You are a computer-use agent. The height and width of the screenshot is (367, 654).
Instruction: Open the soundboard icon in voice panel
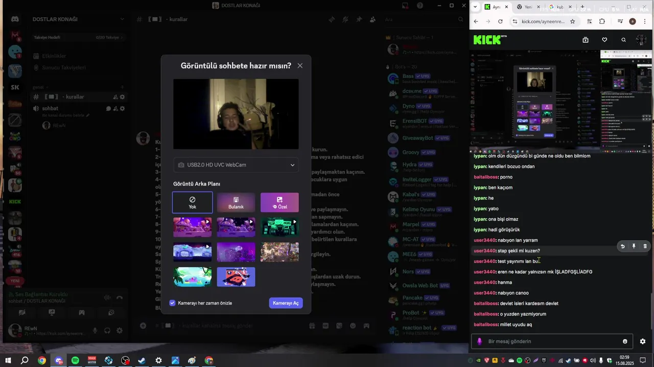click(x=111, y=312)
